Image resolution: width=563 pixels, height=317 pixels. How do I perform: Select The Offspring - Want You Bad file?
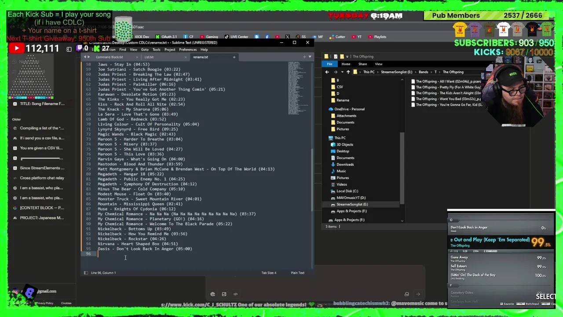pyautogui.click(x=446, y=99)
